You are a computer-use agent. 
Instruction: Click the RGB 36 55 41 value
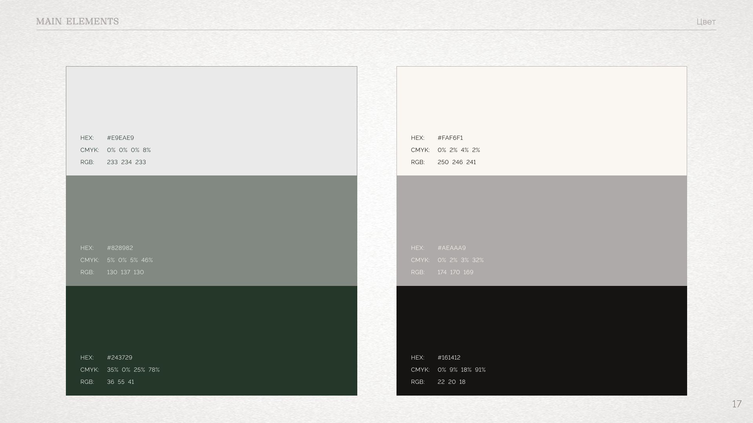coord(120,382)
